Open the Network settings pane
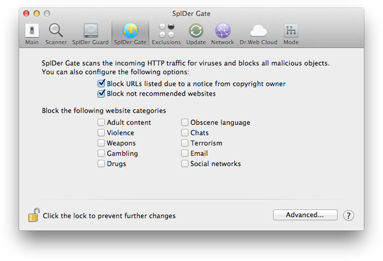 pos(223,34)
